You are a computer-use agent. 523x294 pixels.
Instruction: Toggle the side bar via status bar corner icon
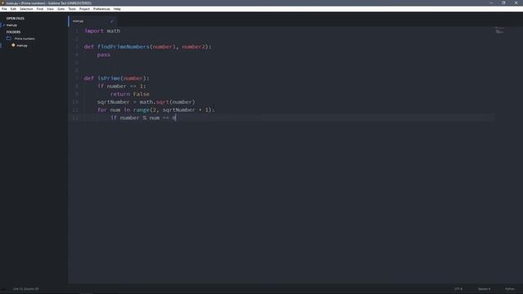click(3, 289)
